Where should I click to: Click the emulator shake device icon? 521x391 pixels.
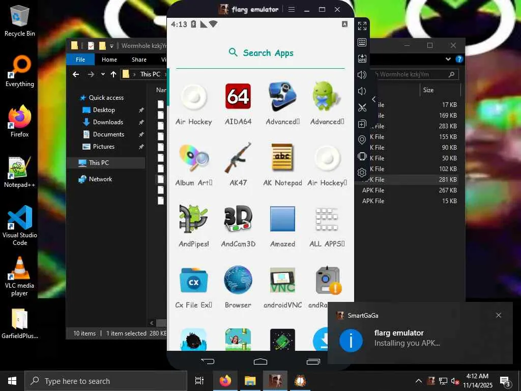362,156
